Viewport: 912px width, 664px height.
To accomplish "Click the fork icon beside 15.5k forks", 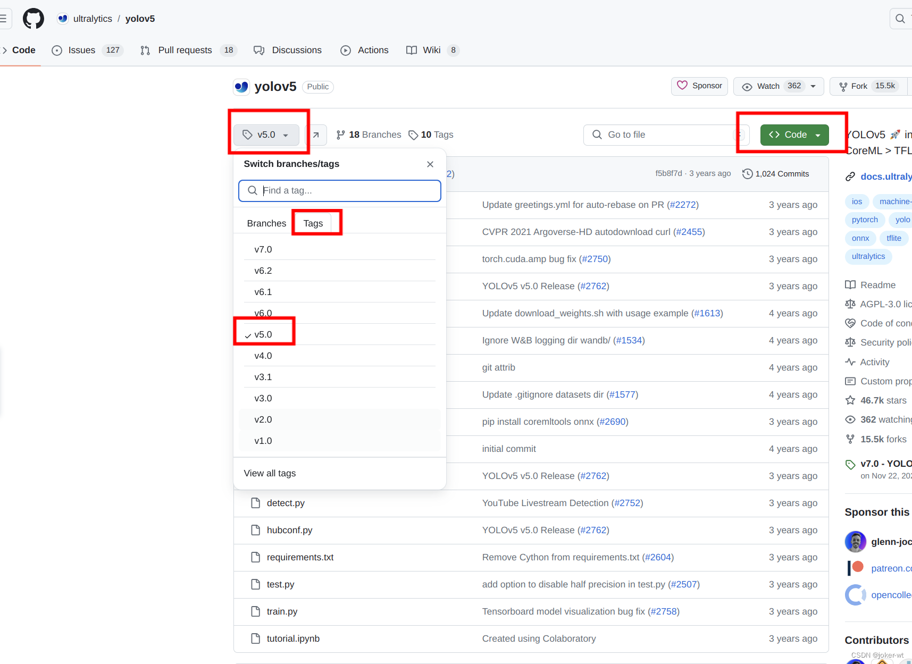I will 850,439.
